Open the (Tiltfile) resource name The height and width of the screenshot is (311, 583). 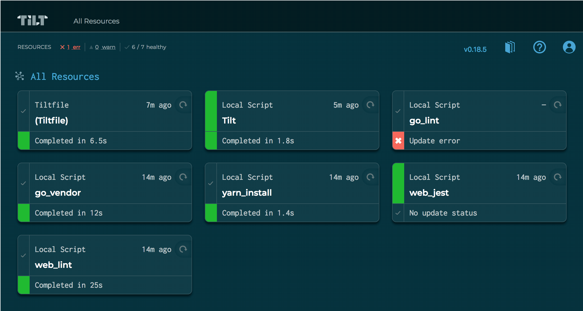pos(52,121)
